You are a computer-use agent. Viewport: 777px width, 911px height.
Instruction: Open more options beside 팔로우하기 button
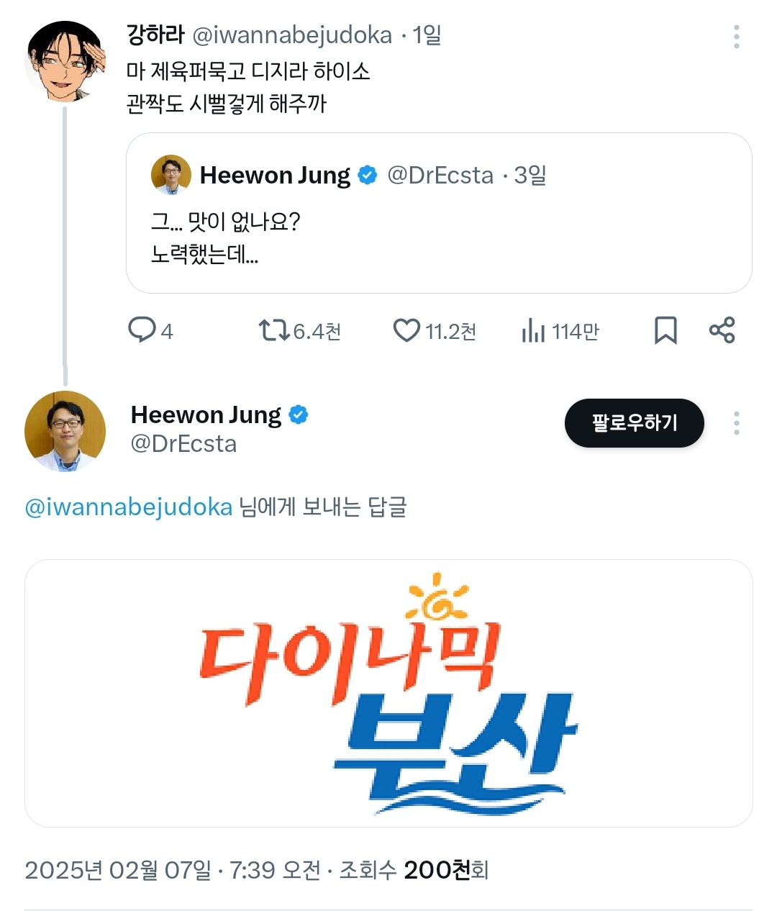(736, 423)
